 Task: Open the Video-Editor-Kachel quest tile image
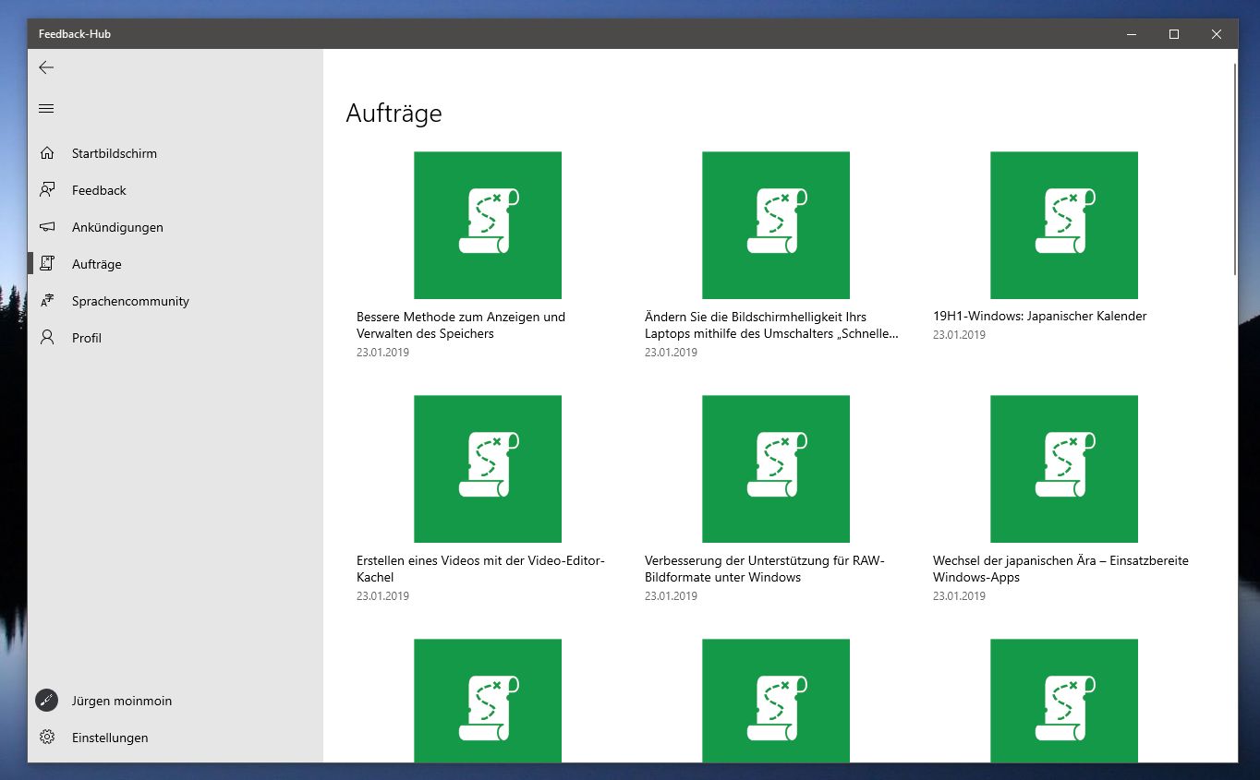488,469
